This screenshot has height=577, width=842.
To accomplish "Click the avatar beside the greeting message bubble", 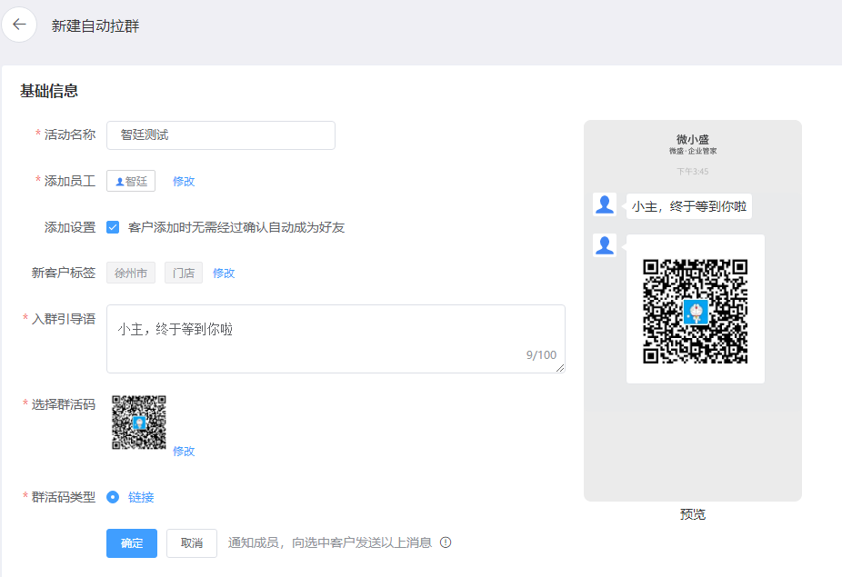I will tap(605, 204).
